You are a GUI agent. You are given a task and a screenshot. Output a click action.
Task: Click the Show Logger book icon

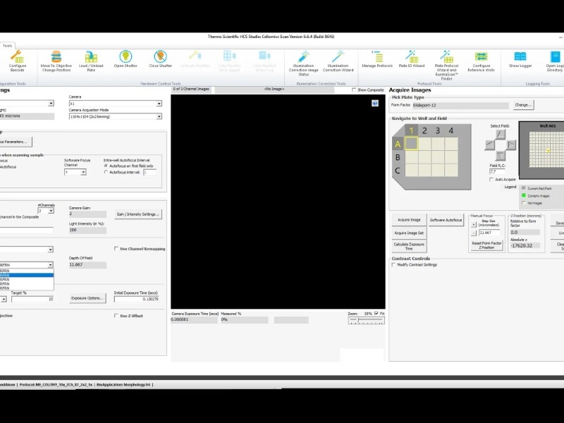520,56
